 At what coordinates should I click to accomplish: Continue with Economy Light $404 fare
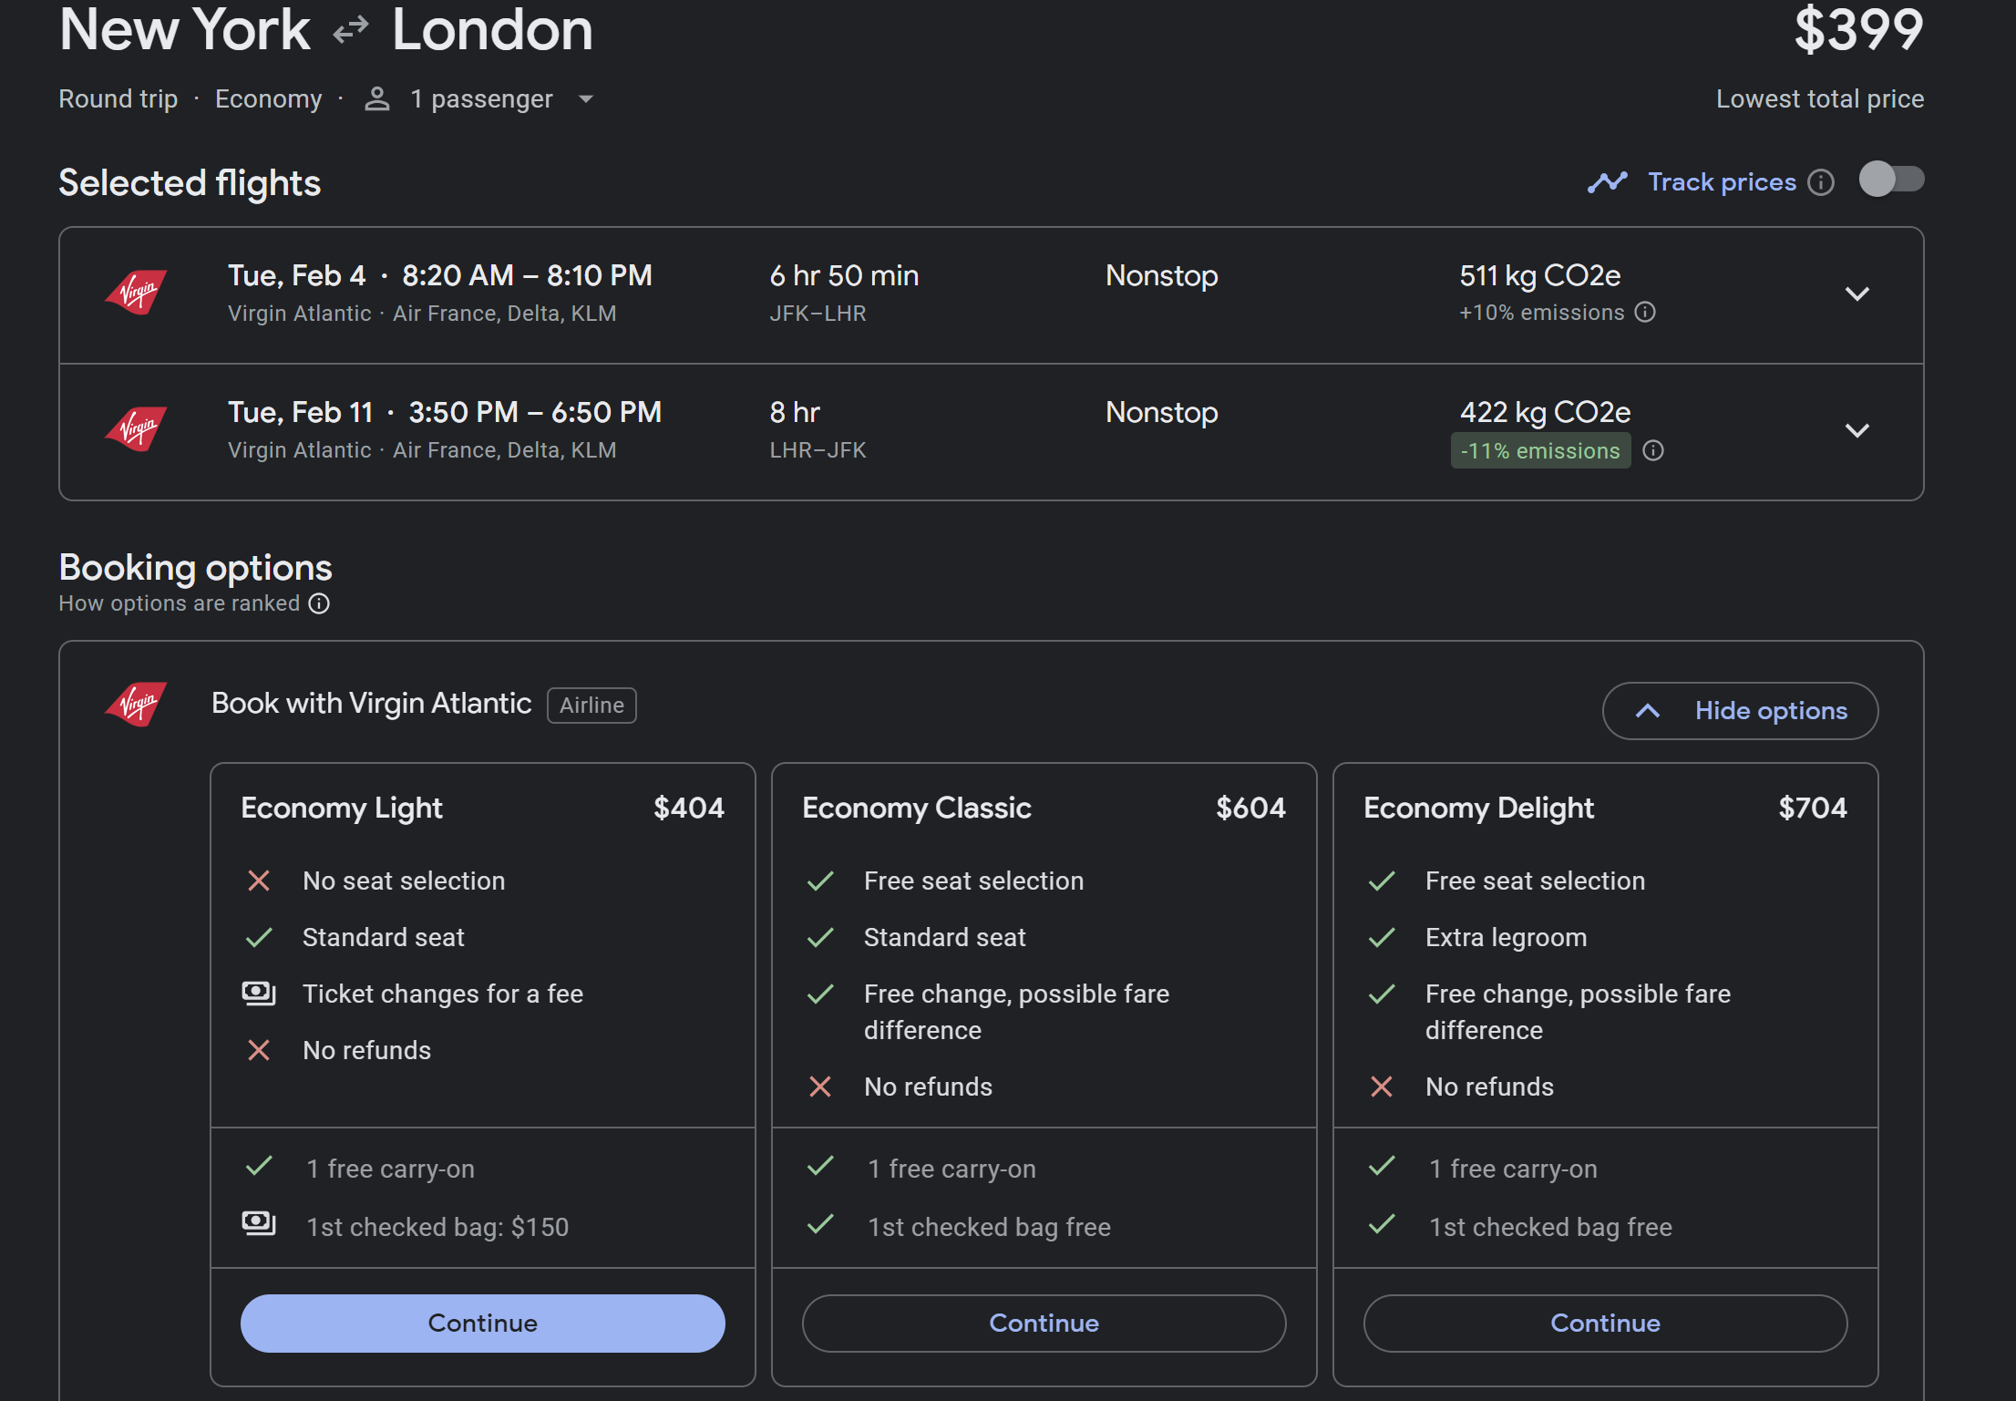point(482,1323)
